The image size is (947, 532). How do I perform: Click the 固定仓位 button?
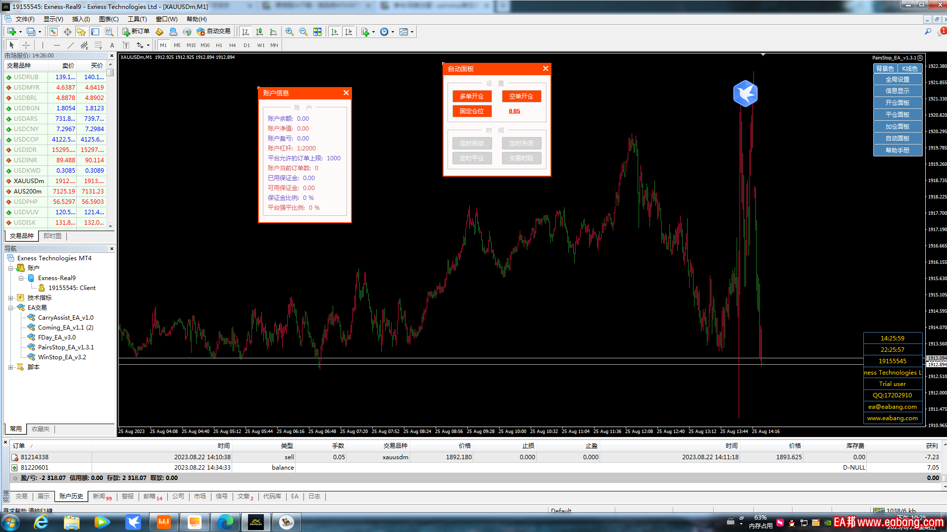[472, 111]
